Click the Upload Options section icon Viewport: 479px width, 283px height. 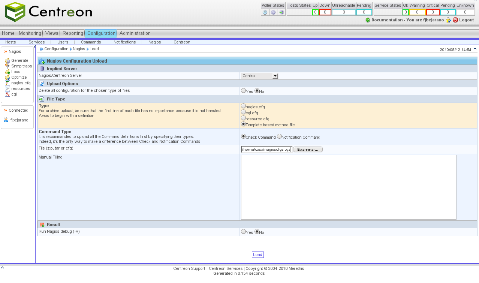42,84
